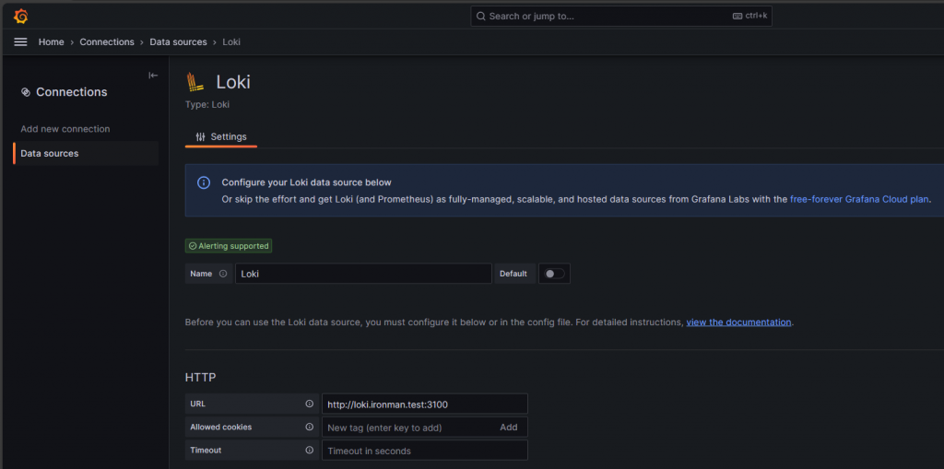Viewport: 944px width, 469px height.
Task: Click the magnifier icon in search bar
Action: (x=480, y=17)
